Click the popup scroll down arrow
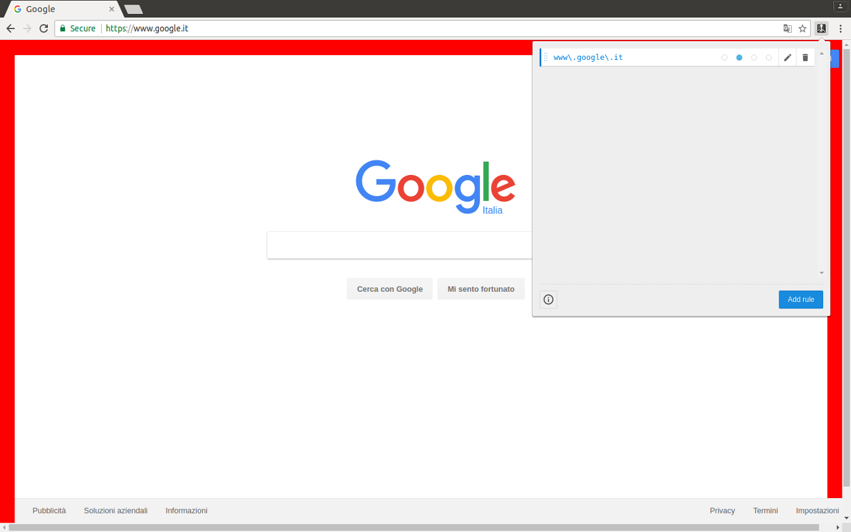 (822, 273)
